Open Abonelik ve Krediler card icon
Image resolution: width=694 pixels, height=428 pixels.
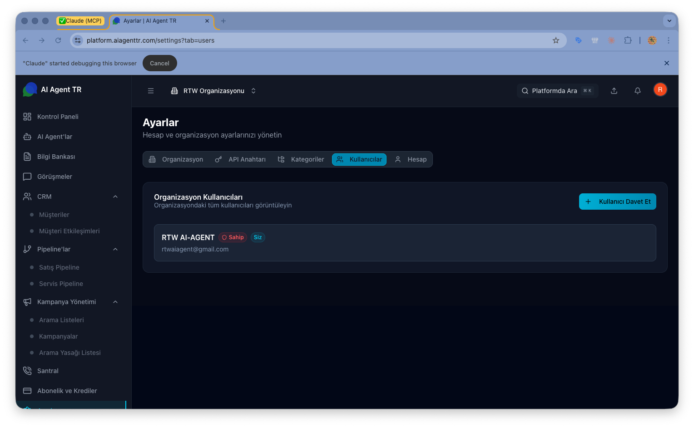coord(27,391)
